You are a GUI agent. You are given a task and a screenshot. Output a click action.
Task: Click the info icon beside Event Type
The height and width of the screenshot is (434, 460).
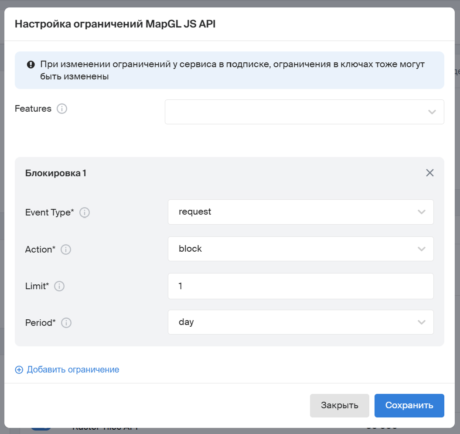click(85, 212)
